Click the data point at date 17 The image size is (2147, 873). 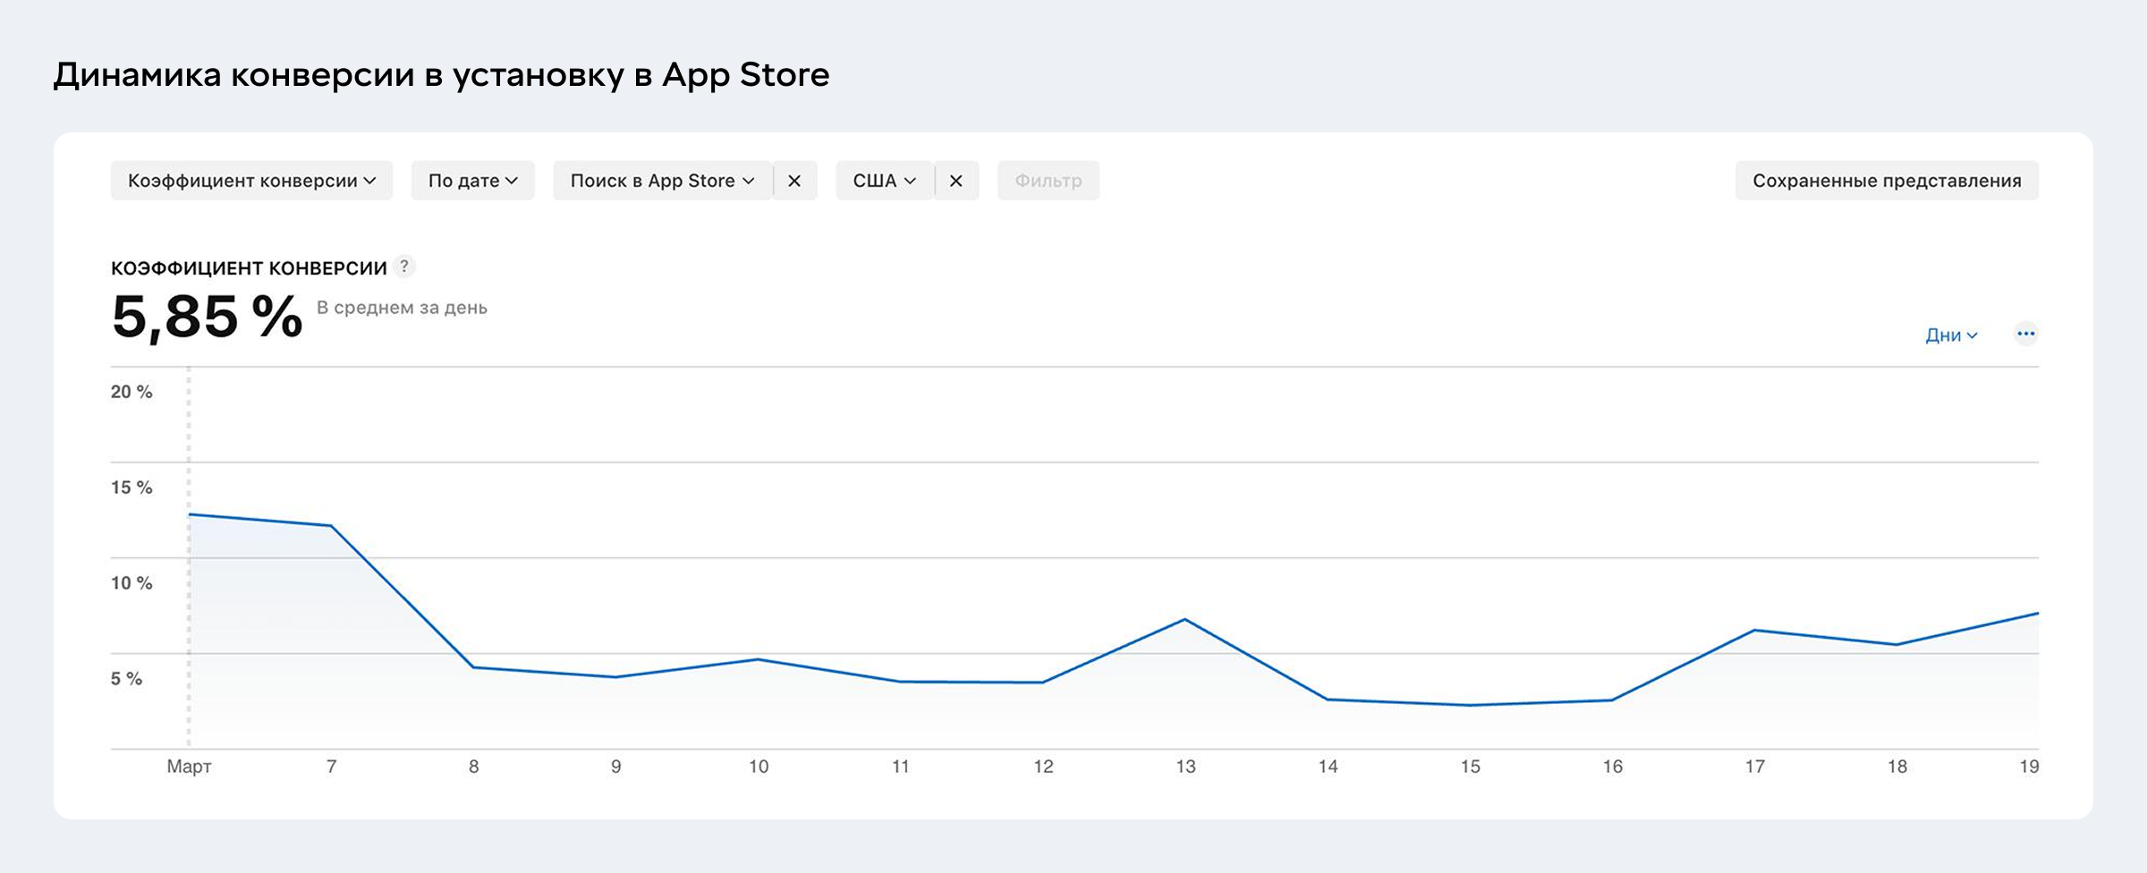click(1754, 631)
